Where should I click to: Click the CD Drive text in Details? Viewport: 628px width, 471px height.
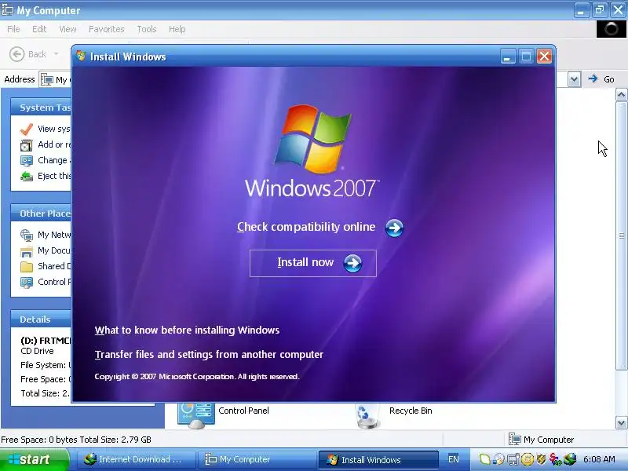[37, 351]
